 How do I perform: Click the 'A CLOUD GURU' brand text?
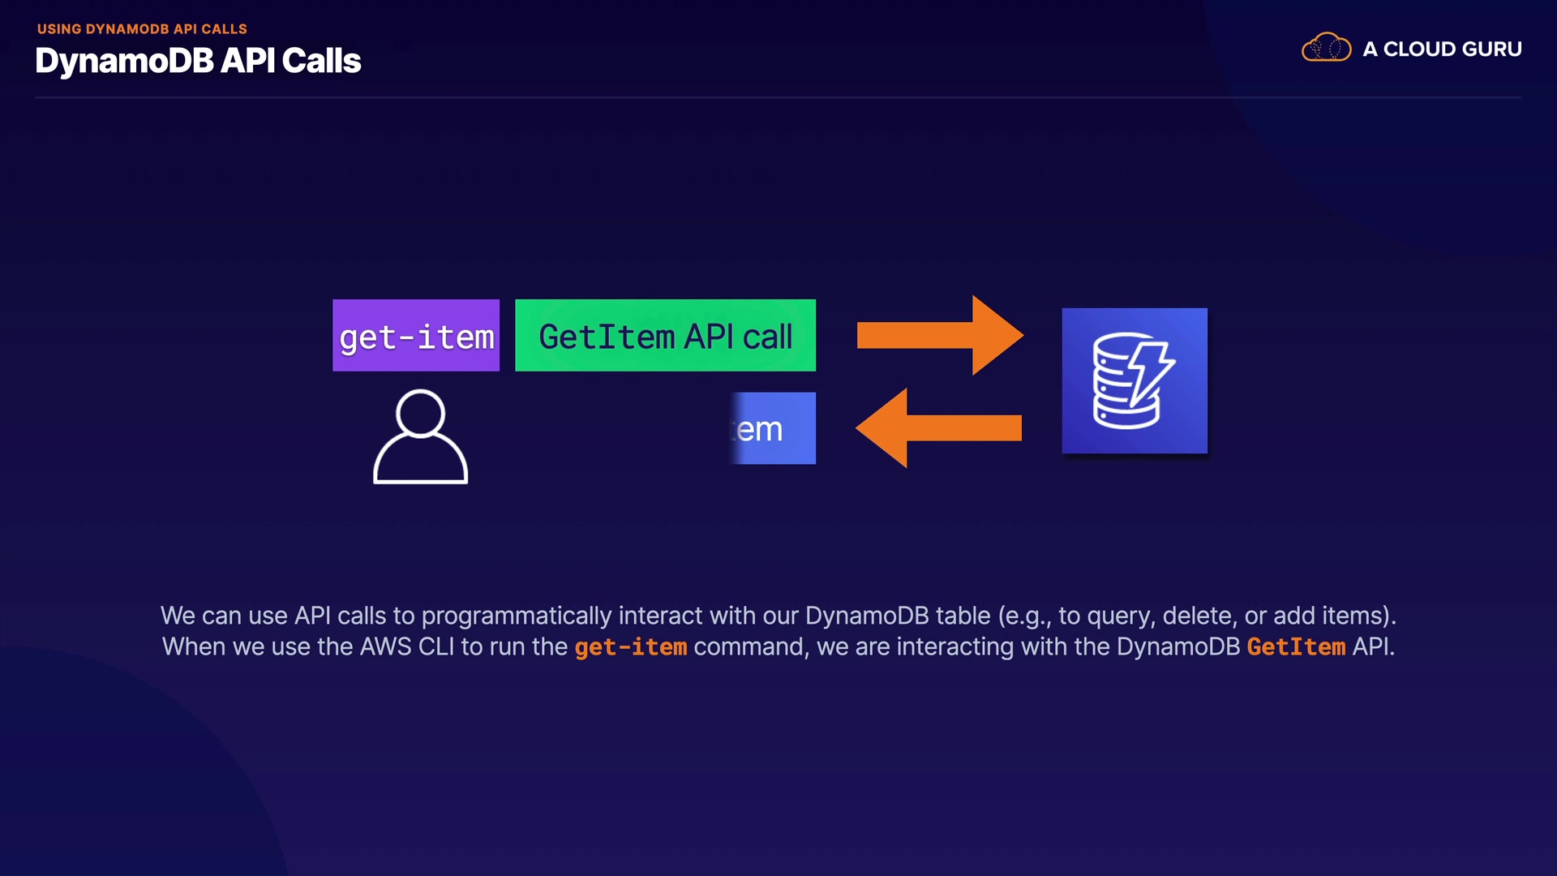(x=1442, y=49)
